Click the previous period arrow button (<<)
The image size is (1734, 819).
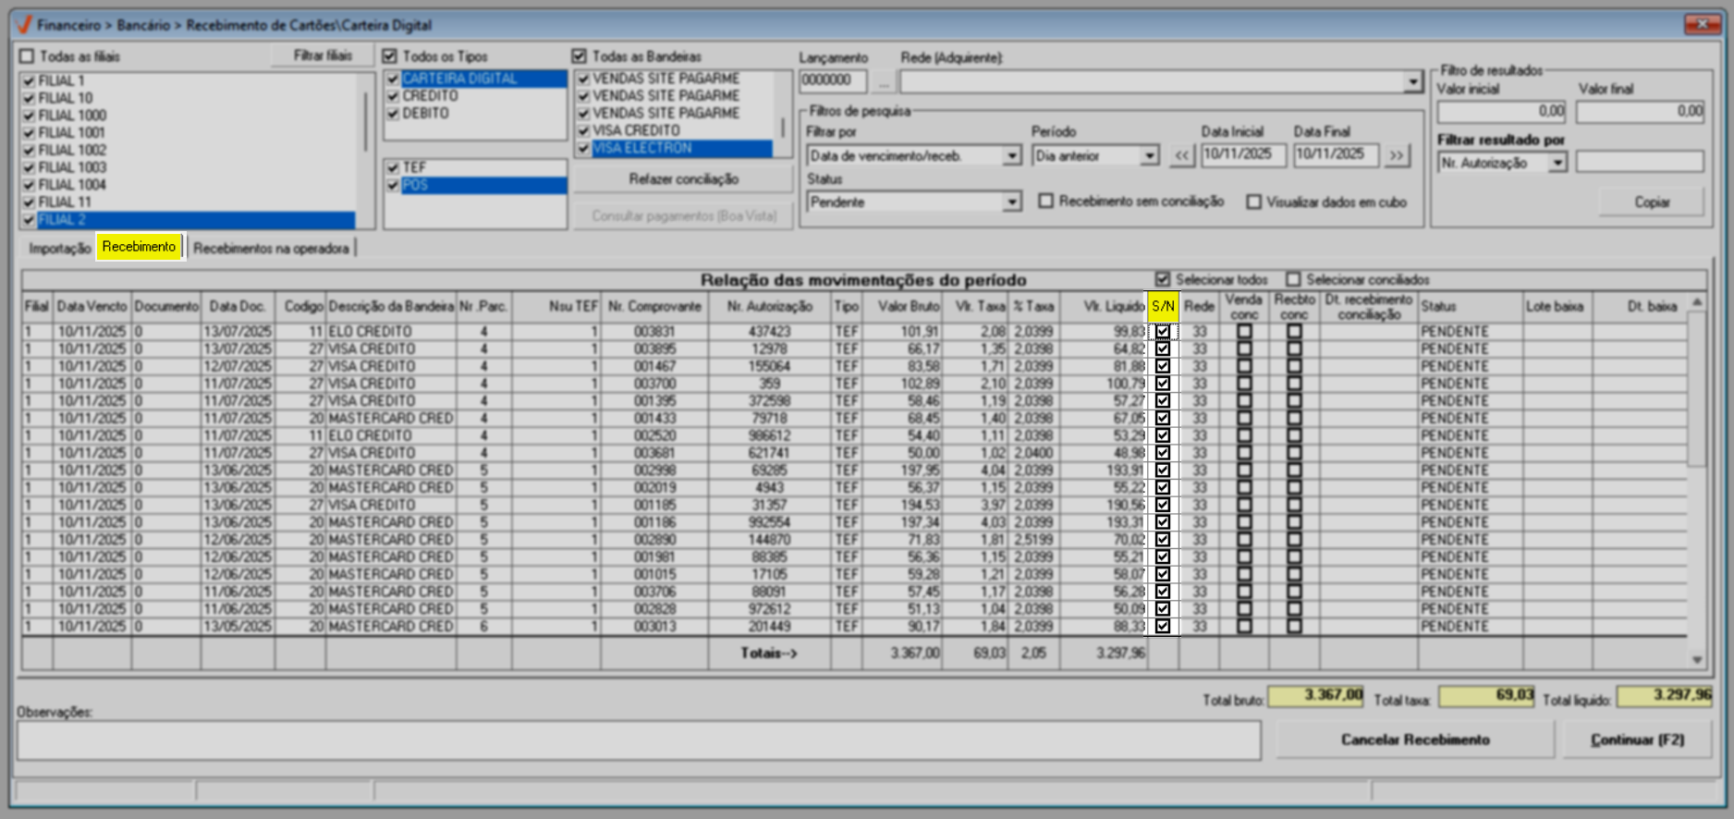(x=1181, y=155)
